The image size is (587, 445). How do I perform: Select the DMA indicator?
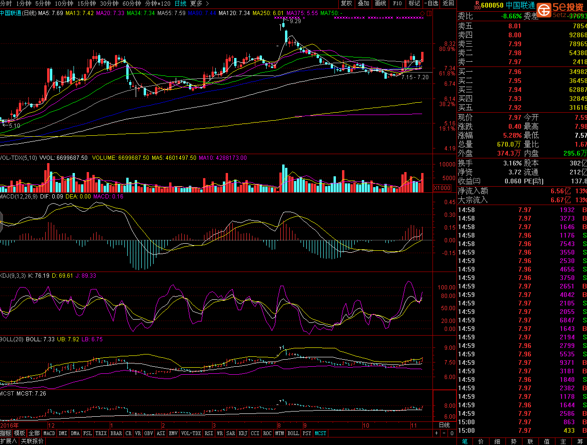(75, 433)
